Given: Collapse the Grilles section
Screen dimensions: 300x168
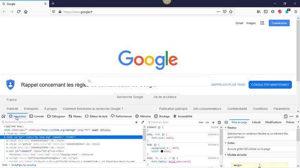Looking at the screenshot, I should pos(225,143).
